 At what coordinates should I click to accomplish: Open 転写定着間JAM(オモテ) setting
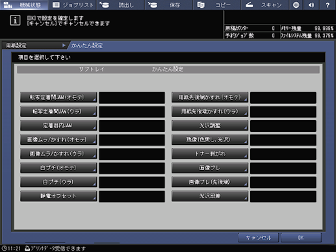(x=58, y=97)
